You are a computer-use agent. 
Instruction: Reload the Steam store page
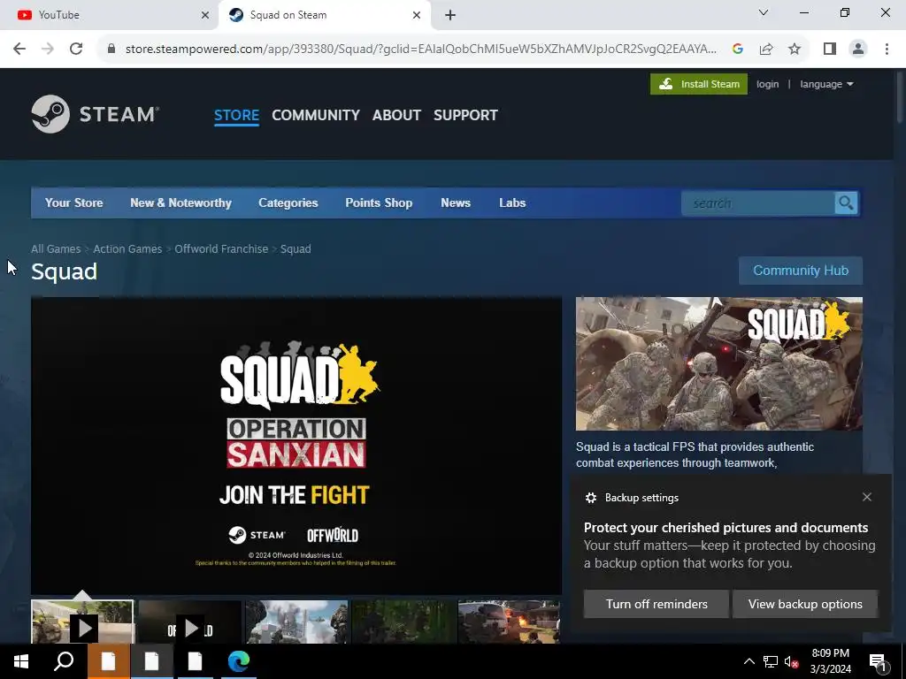tap(76, 50)
